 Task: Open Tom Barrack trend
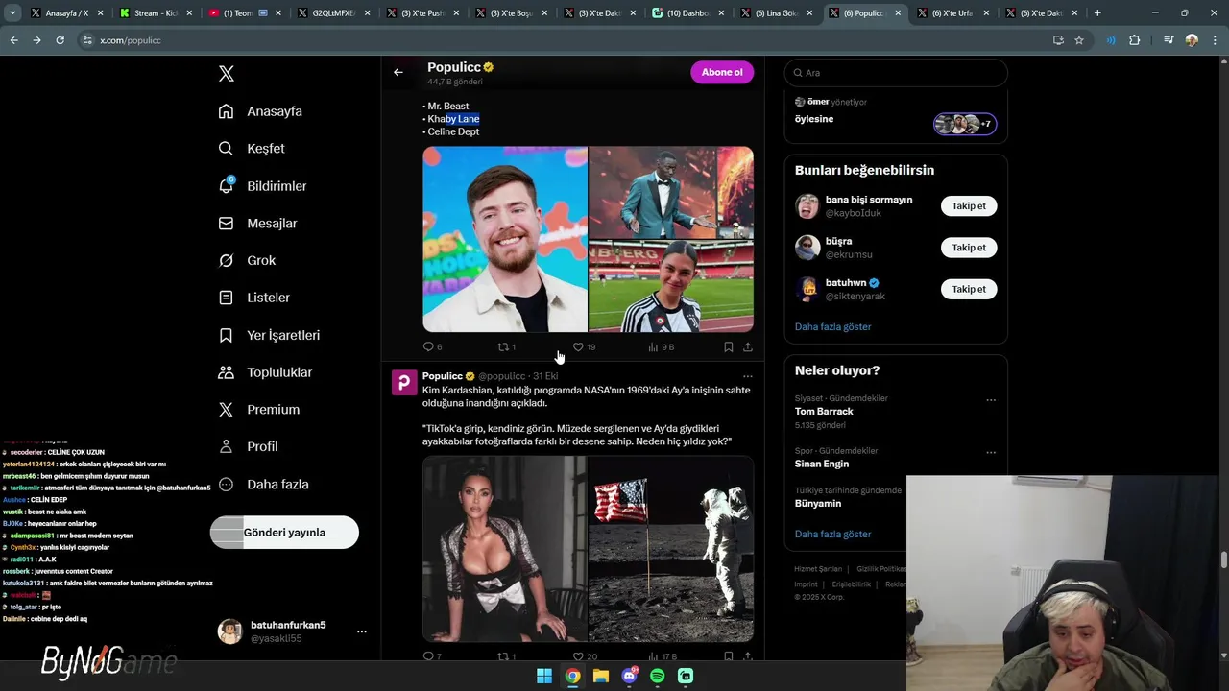(824, 412)
